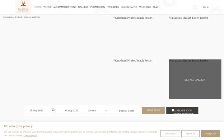Click the BOOK NOW button
Image resolution: width=224 pixels, height=140 pixels.
pyautogui.click(x=153, y=110)
